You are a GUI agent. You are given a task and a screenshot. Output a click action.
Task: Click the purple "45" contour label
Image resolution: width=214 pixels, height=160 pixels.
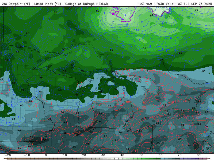[x=113, y=14]
